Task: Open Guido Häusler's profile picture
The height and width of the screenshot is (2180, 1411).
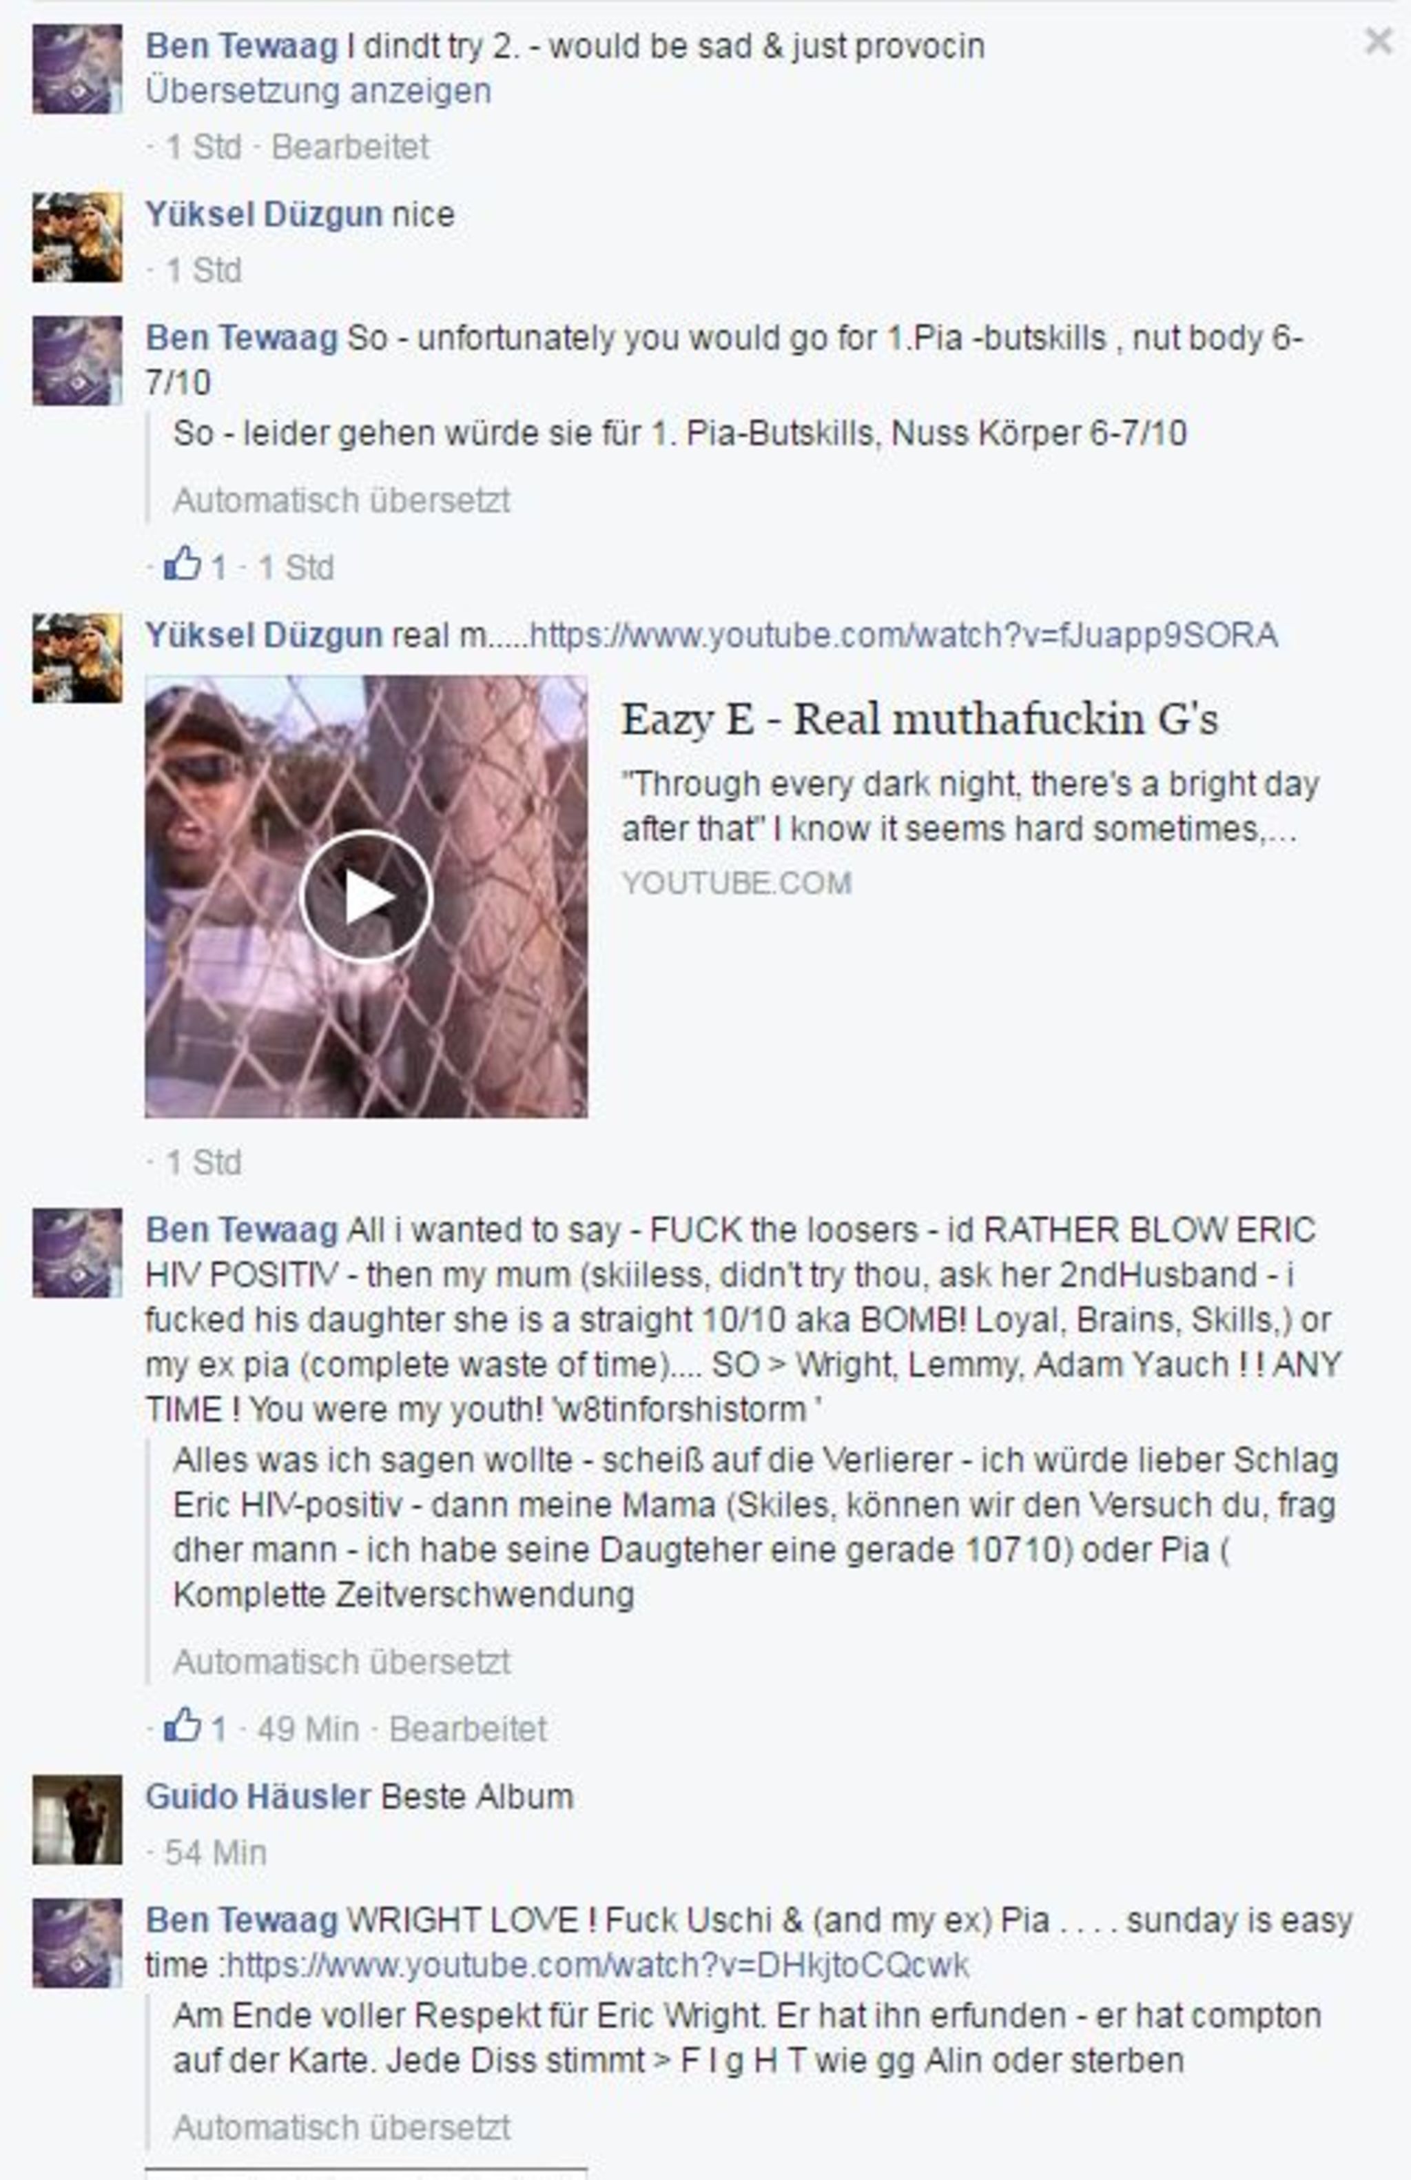Action: tap(77, 1819)
